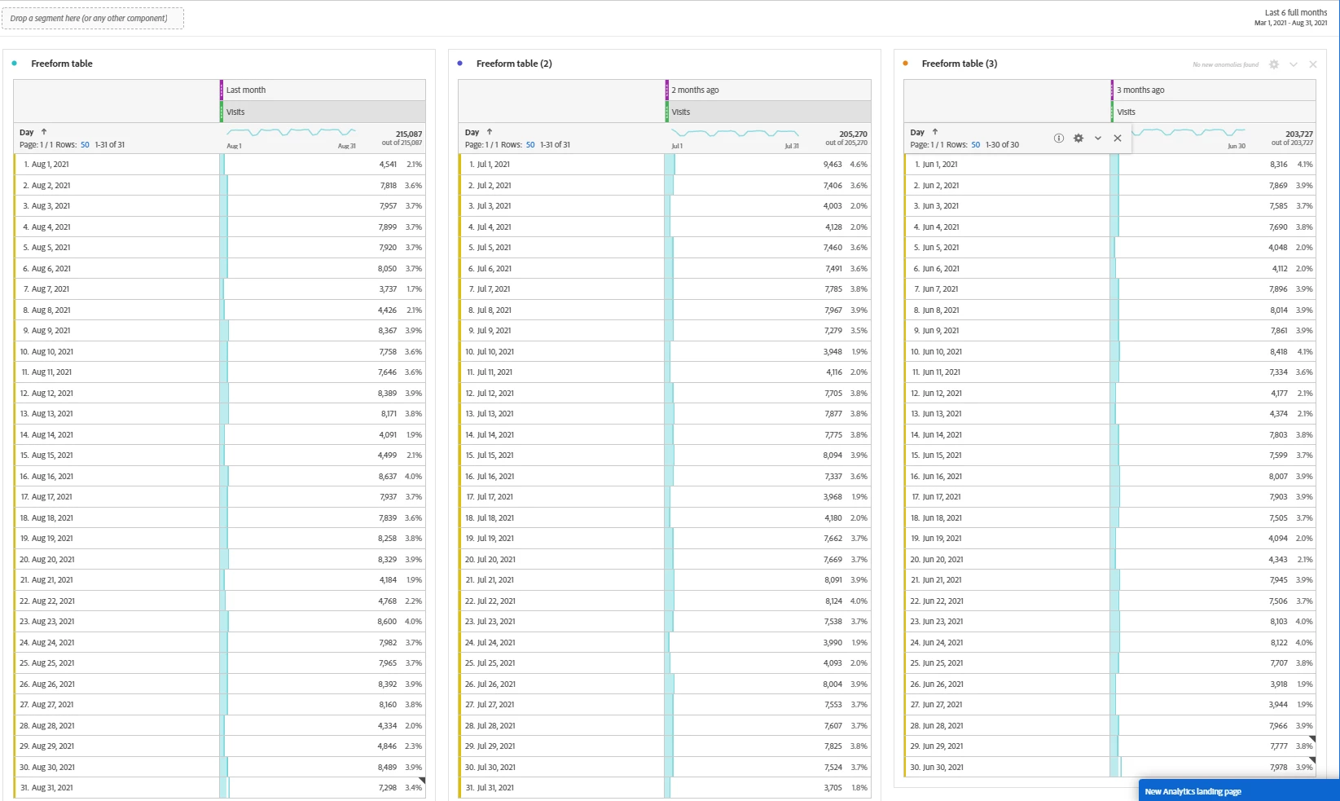The image size is (1340, 801).
Task: Select the Jul 15, 2021 row
Action: 665,456
